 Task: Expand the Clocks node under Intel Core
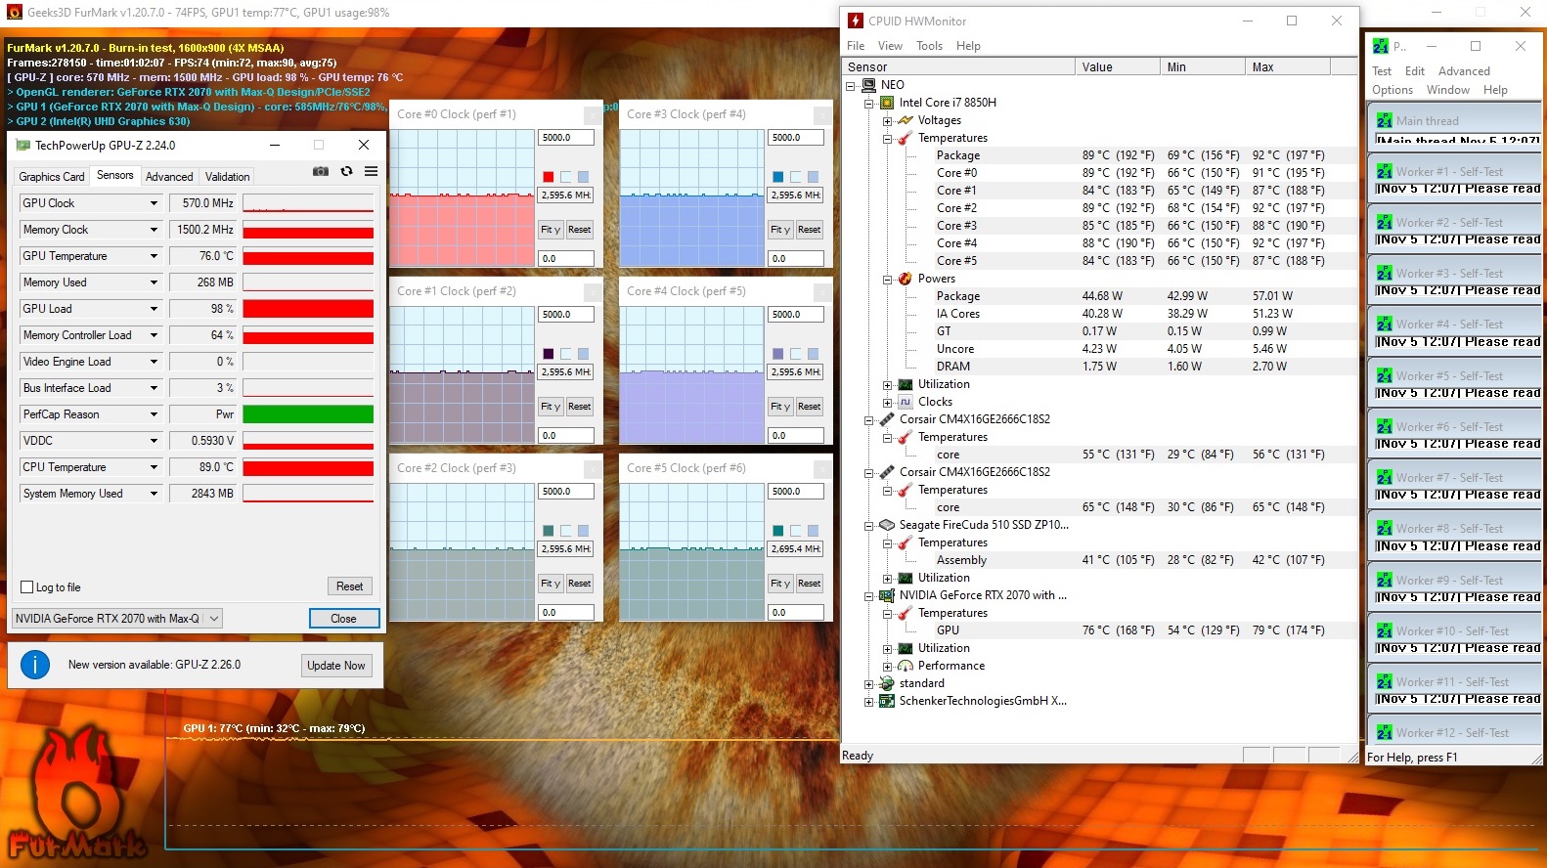tap(887, 402)
